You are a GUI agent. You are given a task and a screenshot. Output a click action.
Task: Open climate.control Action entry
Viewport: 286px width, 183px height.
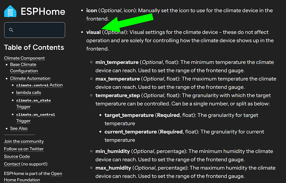coord(39,85)
